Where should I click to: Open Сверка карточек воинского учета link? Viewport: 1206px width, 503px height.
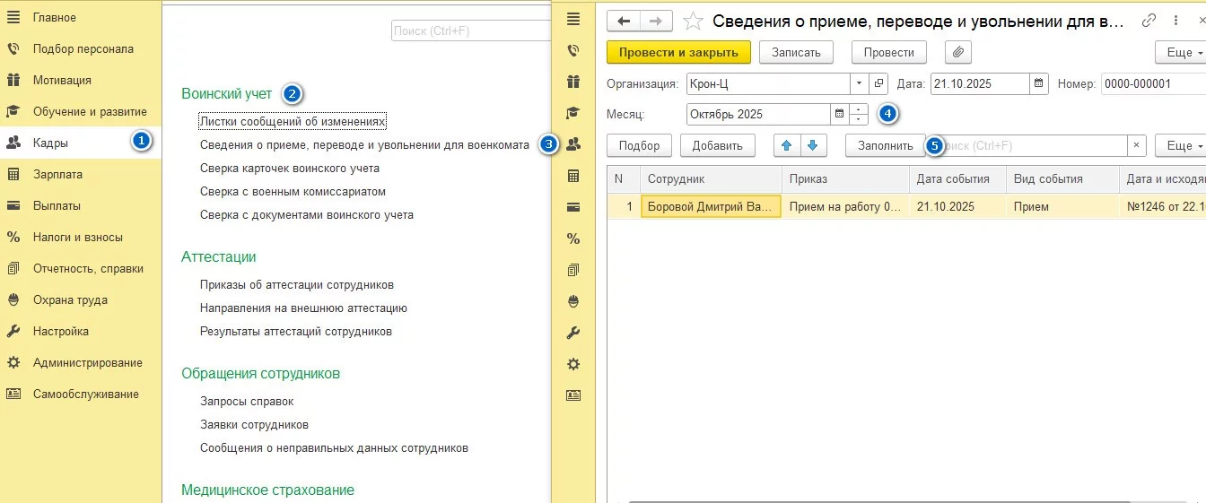coord(289,168)
